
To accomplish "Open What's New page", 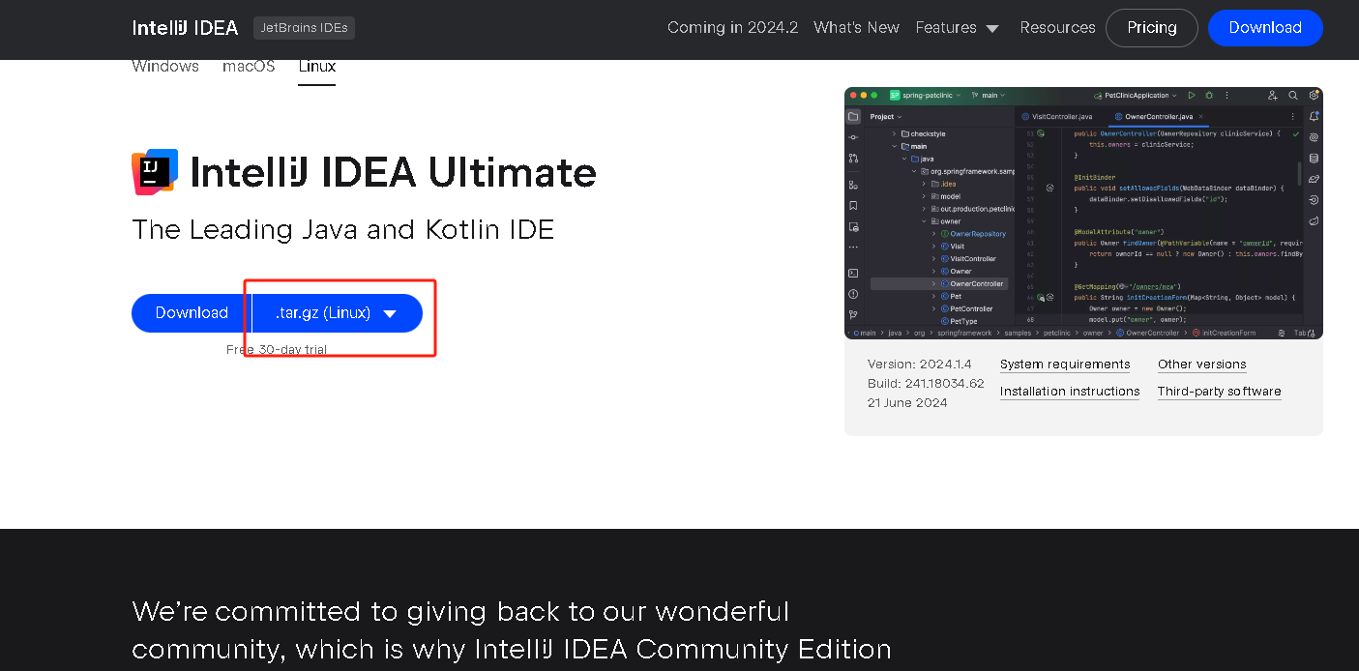I will 856,28.
